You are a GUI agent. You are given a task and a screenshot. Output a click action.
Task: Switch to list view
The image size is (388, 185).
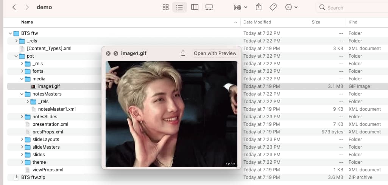pyautogui.click(x=180, y=7)
